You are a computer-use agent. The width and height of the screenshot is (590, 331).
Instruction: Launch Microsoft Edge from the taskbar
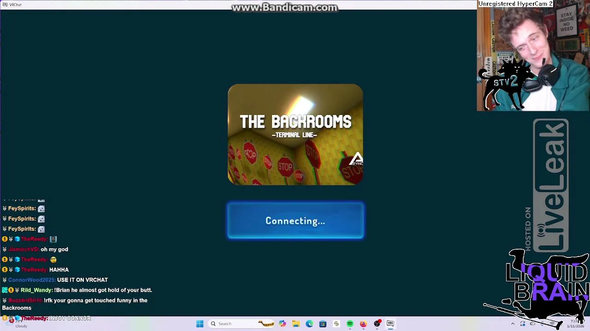pyautogui.click(x=309, y=324)
